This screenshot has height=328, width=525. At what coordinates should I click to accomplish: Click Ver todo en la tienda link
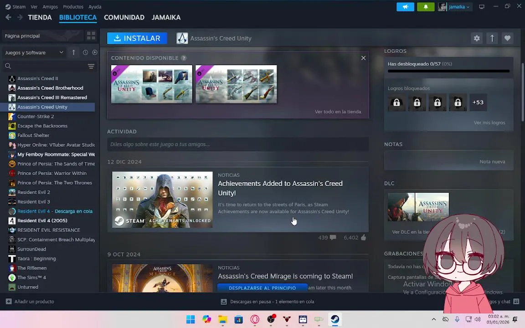click(338, 112)
